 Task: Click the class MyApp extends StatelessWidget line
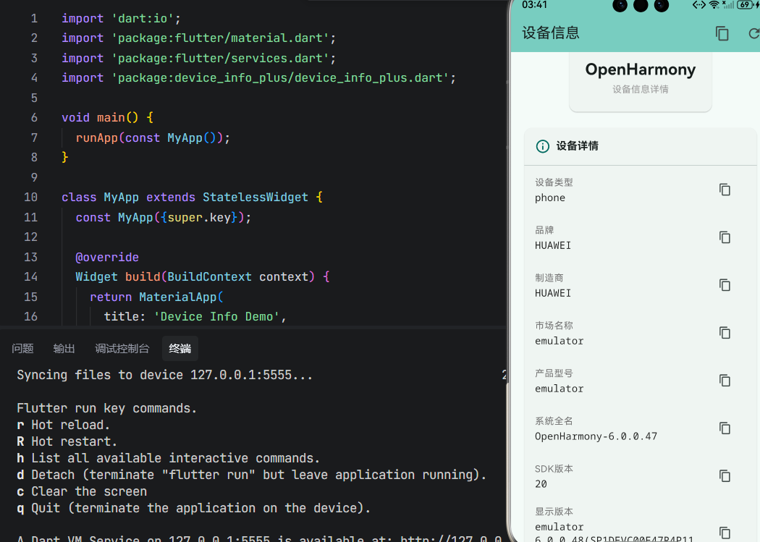point(193,197)
